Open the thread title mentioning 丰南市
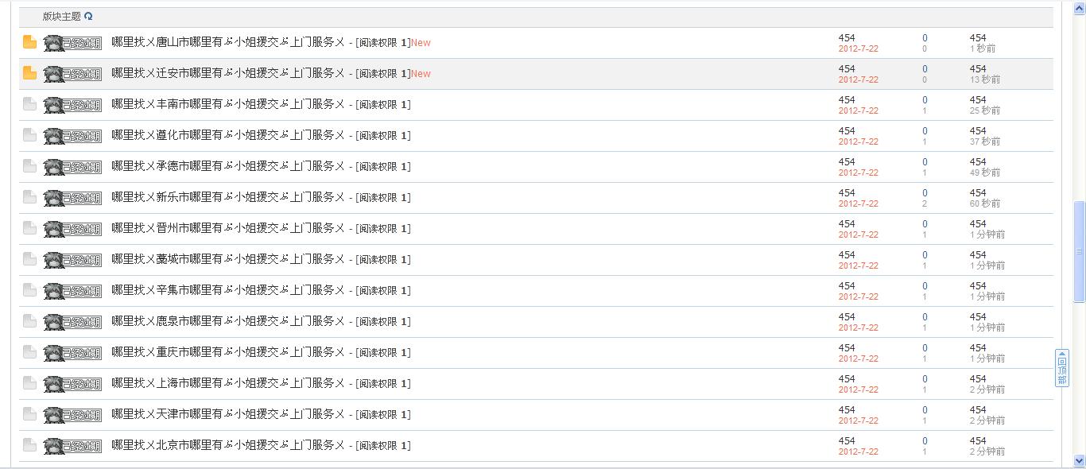This screenshot has height=469, width=1086. click(228, 104)
